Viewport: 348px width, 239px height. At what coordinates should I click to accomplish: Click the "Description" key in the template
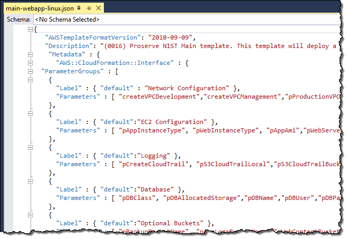tap(67, 46)
